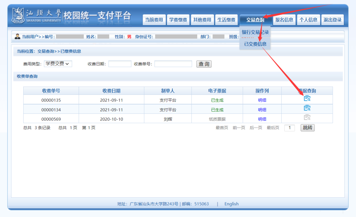
Task: Switch to the 当前费用 tab
Action: point(154,20)
